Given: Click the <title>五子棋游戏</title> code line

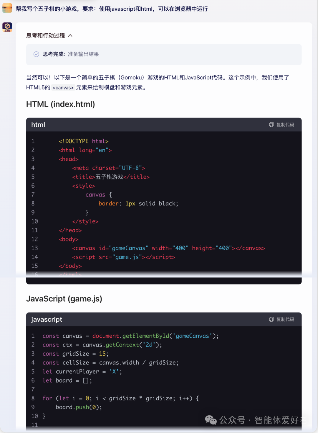Looking at the screenshot, I should click(111, 177).
